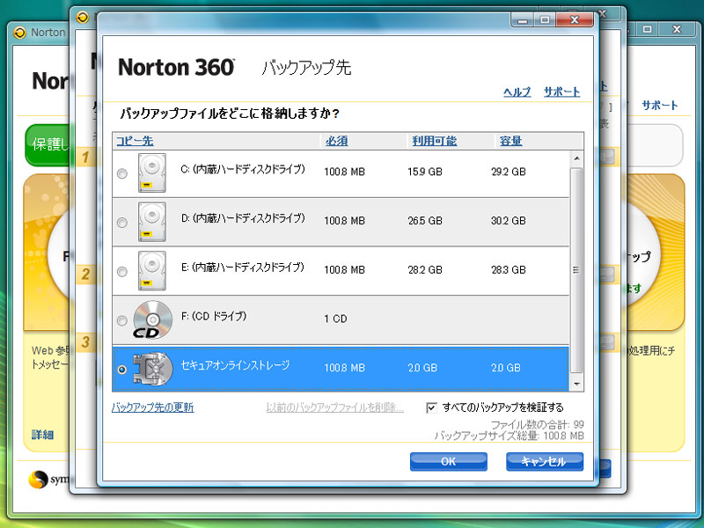704x528 pixels.
Task: Maximize the rearmost Norton window
Action: coord(647,30)
